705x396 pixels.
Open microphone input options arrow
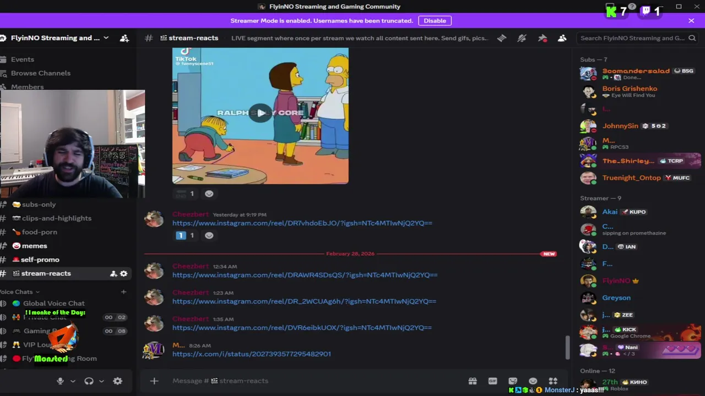[x=73, y=381]
